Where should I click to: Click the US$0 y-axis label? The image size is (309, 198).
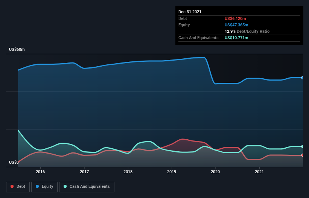(x=14, y=162)
